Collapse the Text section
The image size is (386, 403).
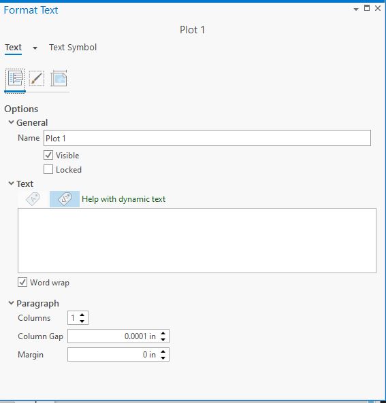coord(11,183)
